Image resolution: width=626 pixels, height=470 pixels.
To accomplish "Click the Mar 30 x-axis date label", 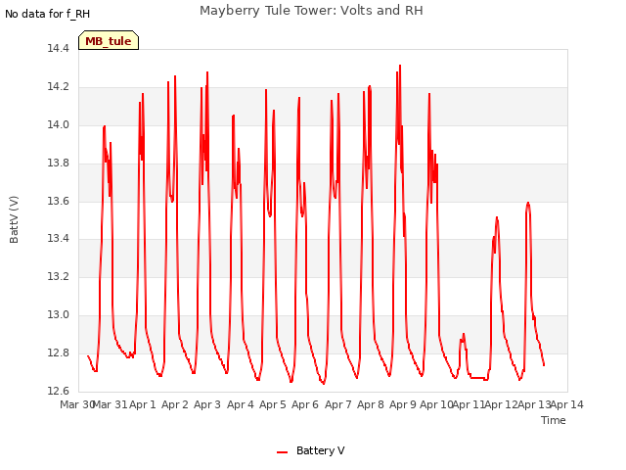I will click(76, 404).
